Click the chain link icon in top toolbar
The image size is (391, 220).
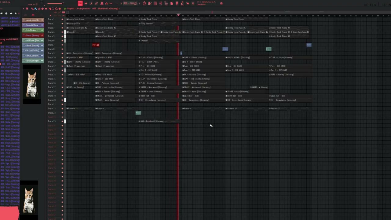(97, 3)
